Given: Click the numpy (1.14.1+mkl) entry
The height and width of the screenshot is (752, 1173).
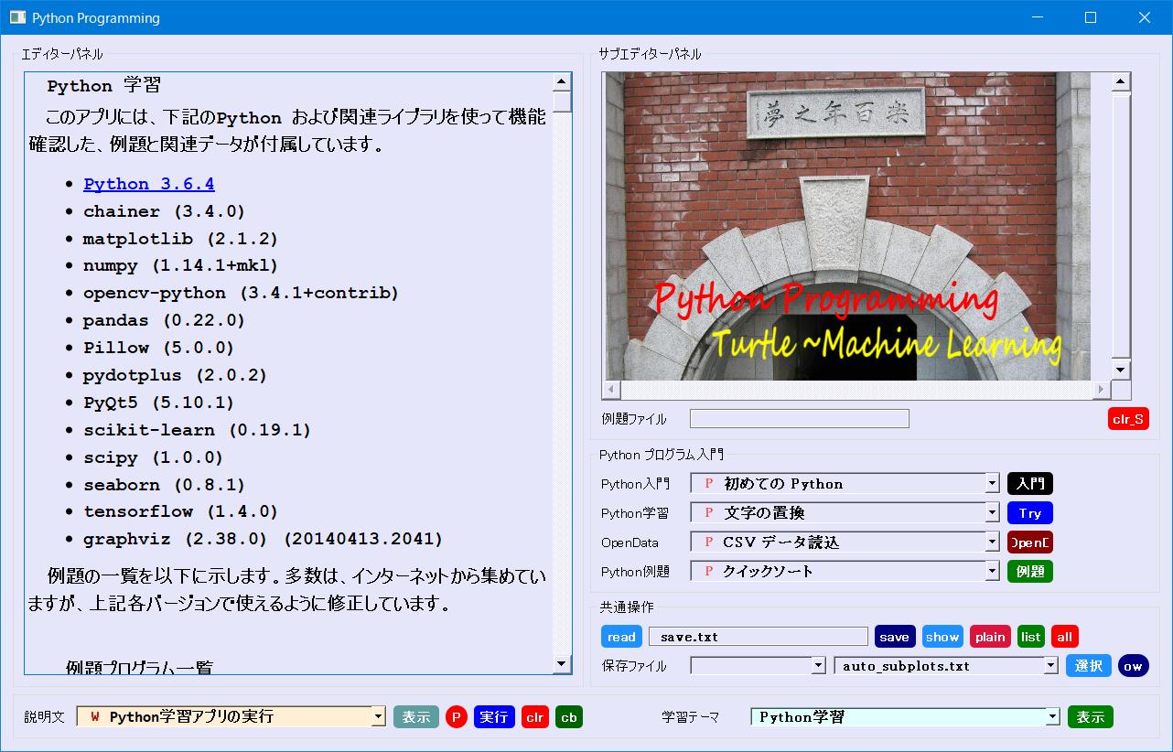Looking at the screenshot, I should (180, 266).
